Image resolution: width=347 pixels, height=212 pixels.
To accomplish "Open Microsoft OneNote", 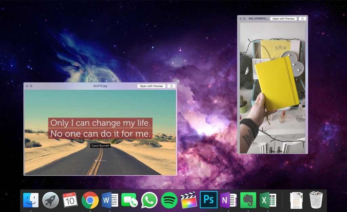I will point(228,200).
